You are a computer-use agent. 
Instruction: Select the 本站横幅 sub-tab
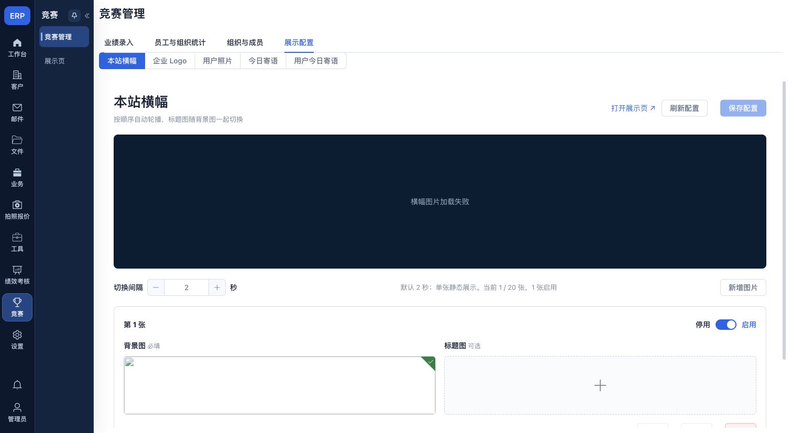[122, 61]
